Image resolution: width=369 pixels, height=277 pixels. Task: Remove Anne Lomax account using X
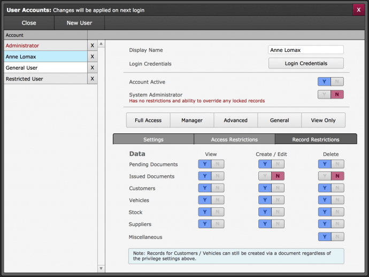(92, 57)
